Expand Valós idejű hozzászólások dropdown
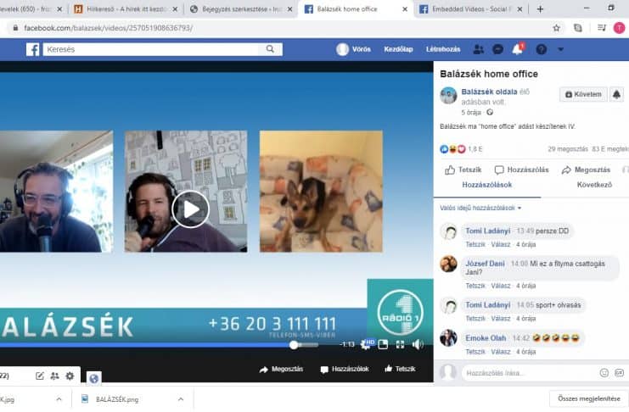Screen dimensions: 629x412 [x=480, y=208]
